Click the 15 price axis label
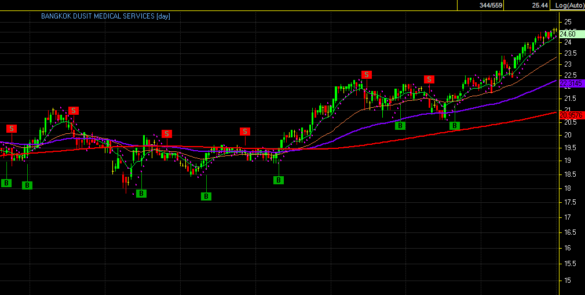The image size is (585, 295). pyautogui.click(x=568, y=281)
